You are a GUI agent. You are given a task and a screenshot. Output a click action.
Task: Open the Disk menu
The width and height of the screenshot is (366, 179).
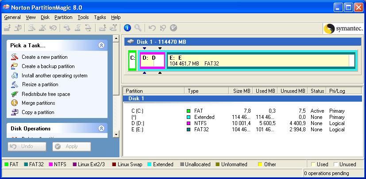[x=45, y=17]
